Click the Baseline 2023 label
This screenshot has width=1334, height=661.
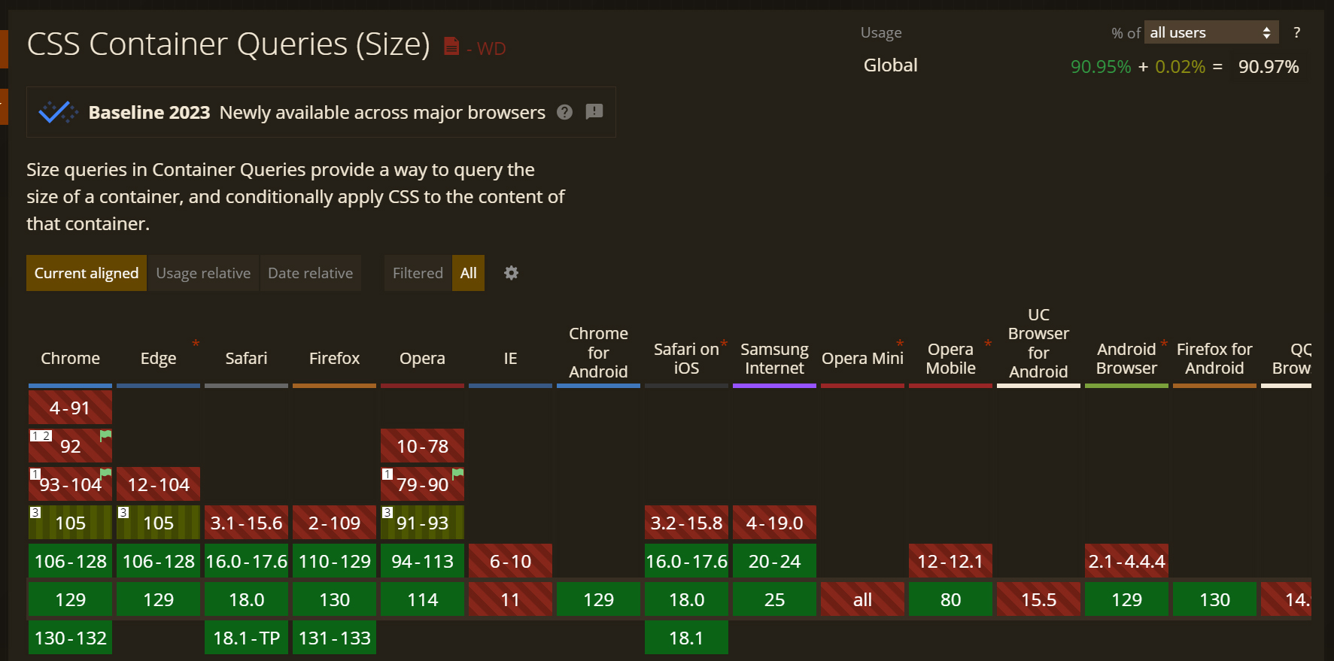[x=149, y=112]
